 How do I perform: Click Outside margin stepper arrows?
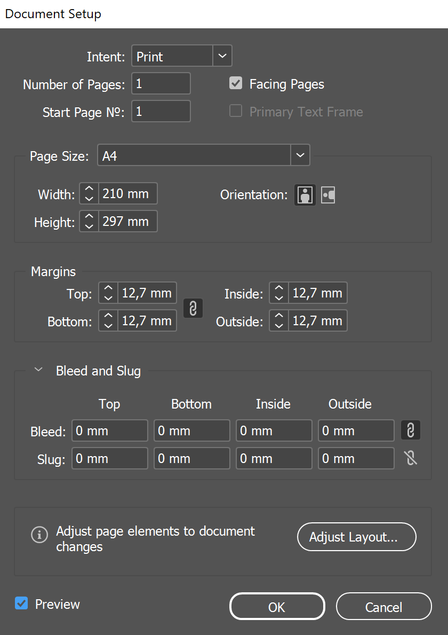point(278,321)
